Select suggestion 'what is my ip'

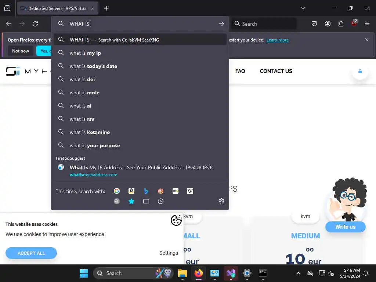point(140,53)
